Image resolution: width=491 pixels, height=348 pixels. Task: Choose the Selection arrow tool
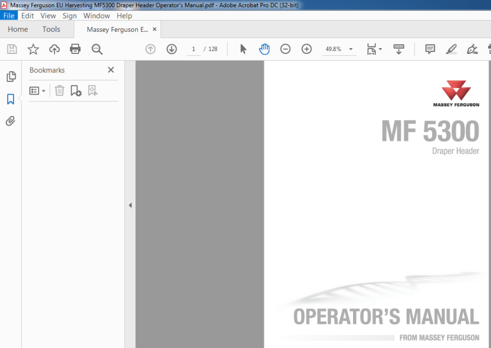[x=243, y=49]
